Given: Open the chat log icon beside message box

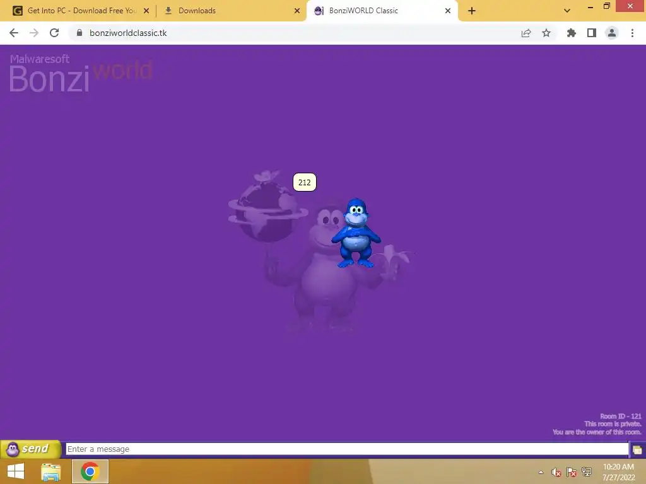Looking at the screenshot, I should (x=637, y=449).
